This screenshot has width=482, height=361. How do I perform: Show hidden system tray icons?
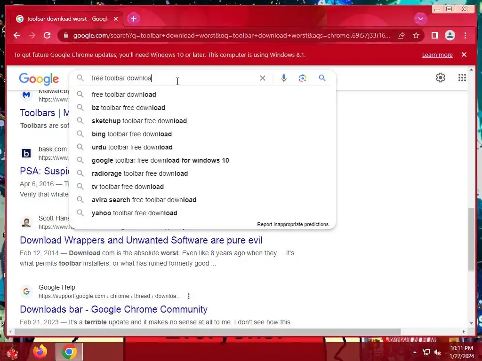(415, 352)
